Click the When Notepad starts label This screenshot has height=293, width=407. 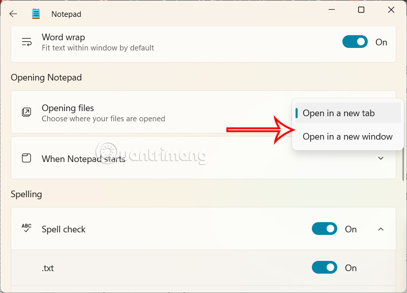[83, 159]
